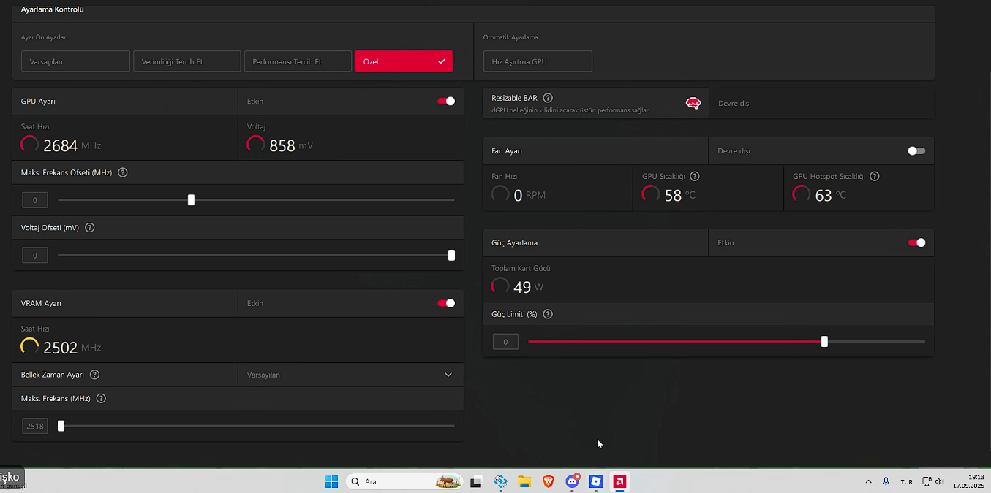Click the Maks. Frekans Ofseti slider handle
The width and height of the screenshot is (991, 493).
[x=191, y=200]
